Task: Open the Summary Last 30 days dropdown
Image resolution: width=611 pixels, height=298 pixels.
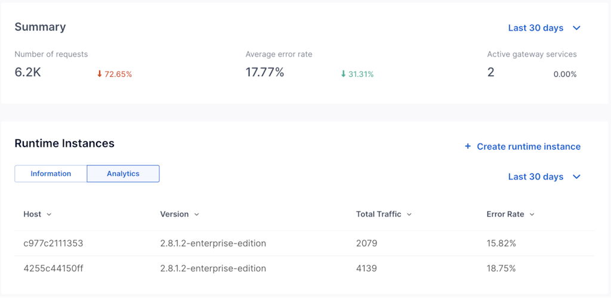Action: pyautogui.click(x=536, y=28)
